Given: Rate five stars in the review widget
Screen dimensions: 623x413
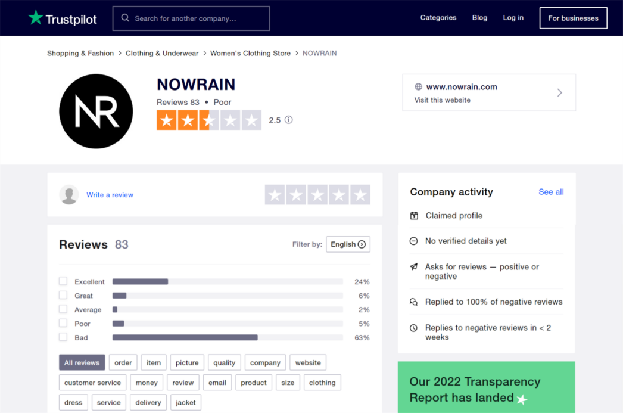Looking at the screenshot, I should (x=360, y=195).
